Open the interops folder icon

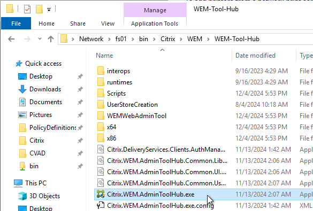point(101,71)
